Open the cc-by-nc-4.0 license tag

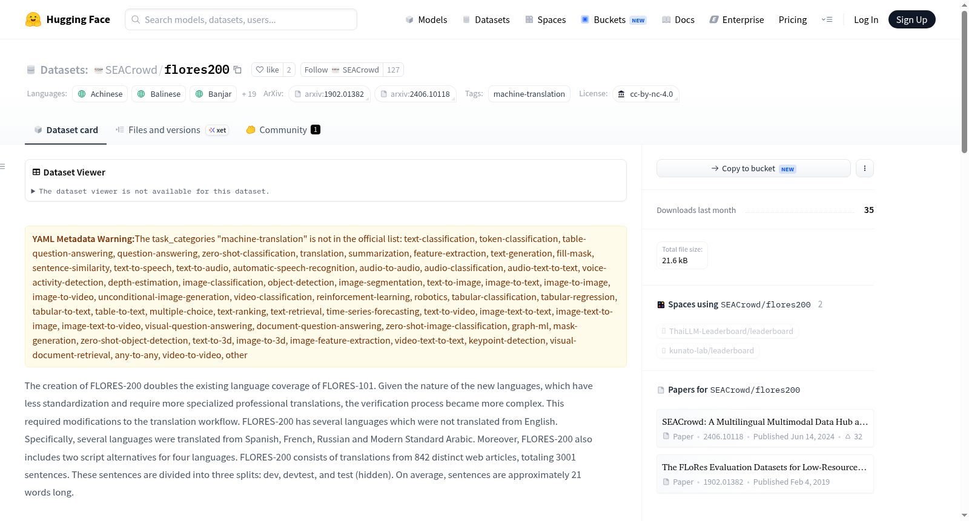(x=646, y=94)
